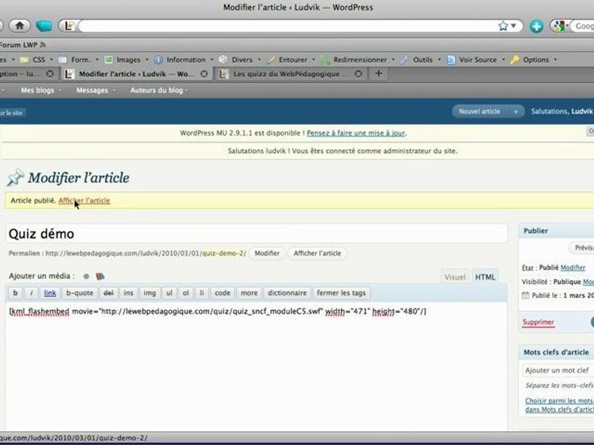Insert italic tag with i button
The width and height of the screenshot is (594, 445).
(32, 293)
